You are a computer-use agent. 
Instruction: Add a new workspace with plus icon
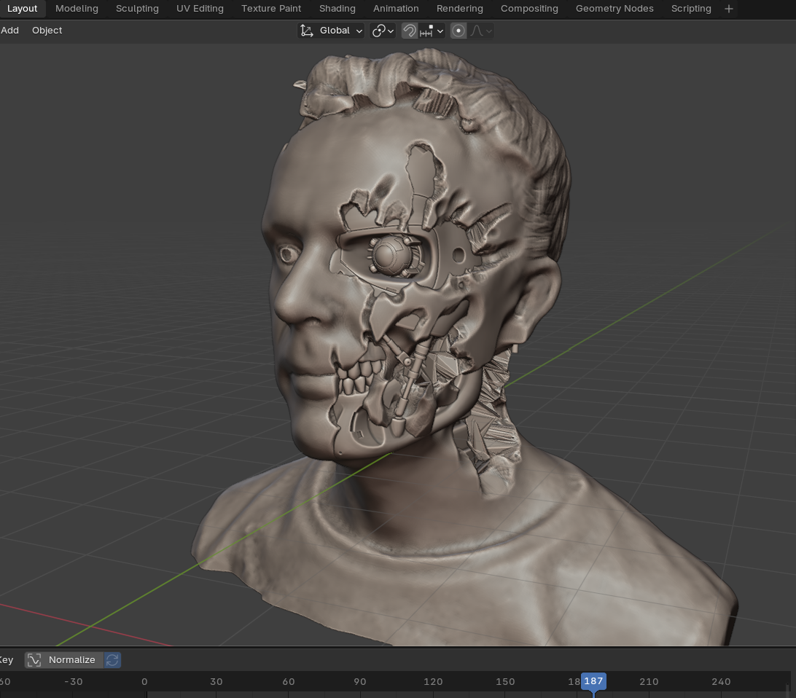click(728, 9)
